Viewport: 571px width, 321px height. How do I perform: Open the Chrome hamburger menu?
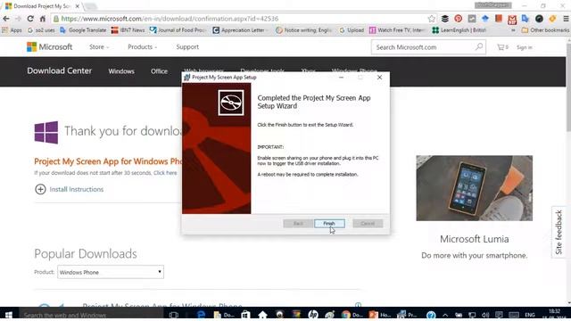tap(566, 19)
